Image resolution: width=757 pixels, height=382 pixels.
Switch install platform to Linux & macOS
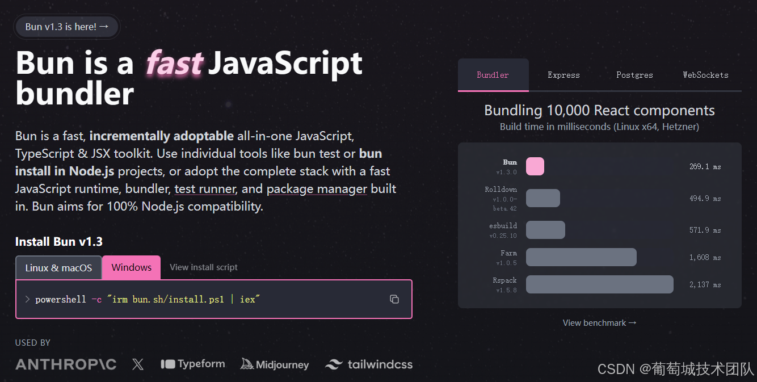58,267
